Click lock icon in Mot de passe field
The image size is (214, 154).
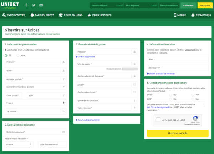134,64
